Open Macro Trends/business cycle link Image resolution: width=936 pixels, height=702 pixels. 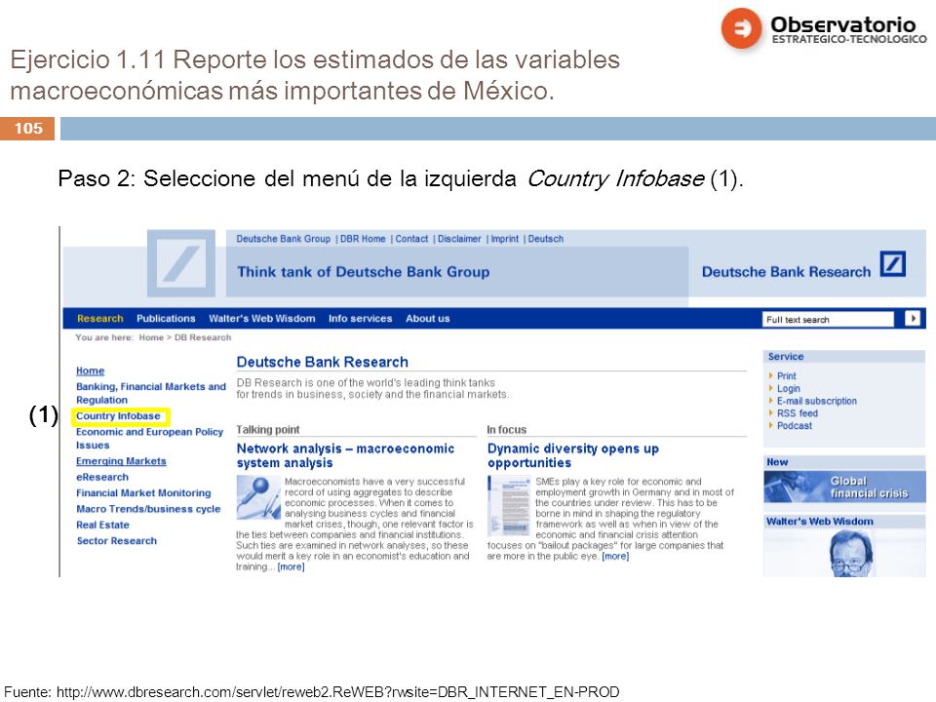pos(148,509)
